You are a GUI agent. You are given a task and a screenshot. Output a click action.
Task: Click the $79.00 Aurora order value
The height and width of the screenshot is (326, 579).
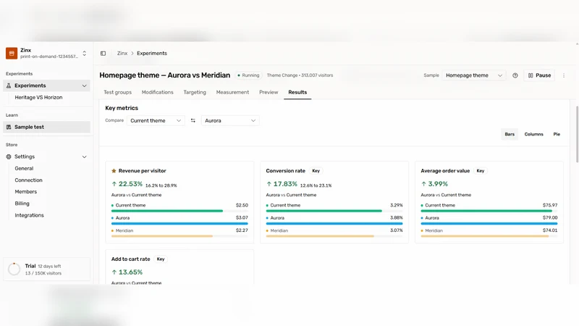click(550, 218)
